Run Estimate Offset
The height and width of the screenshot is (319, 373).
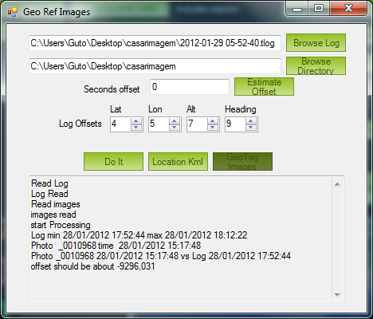tap(264, 87)
